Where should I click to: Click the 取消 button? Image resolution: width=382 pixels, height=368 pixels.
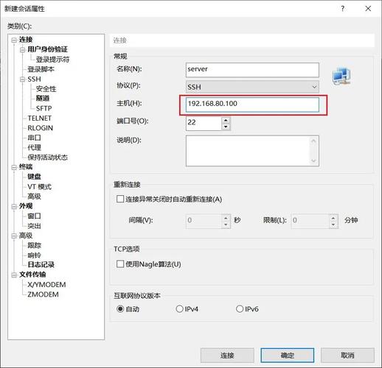point(347,355)
